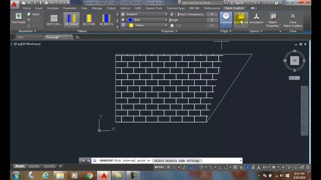Open the Annotate ribbon tab
This screenshot has width=321, height=180.
tap(53, 8)
